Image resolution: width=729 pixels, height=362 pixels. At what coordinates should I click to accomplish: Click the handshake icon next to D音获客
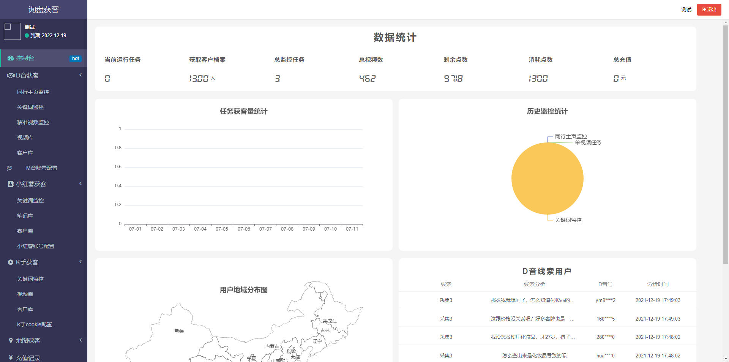10,76
